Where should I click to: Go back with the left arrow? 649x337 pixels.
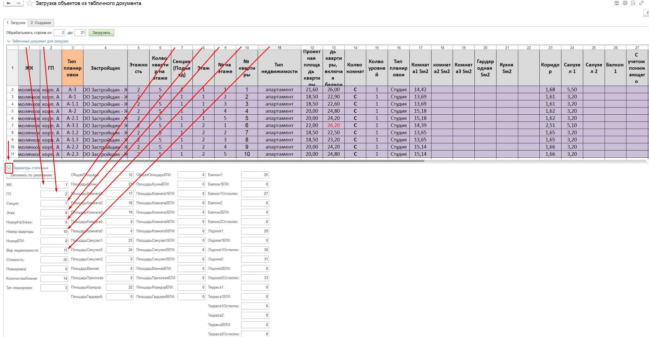click(x=9, y=3)
